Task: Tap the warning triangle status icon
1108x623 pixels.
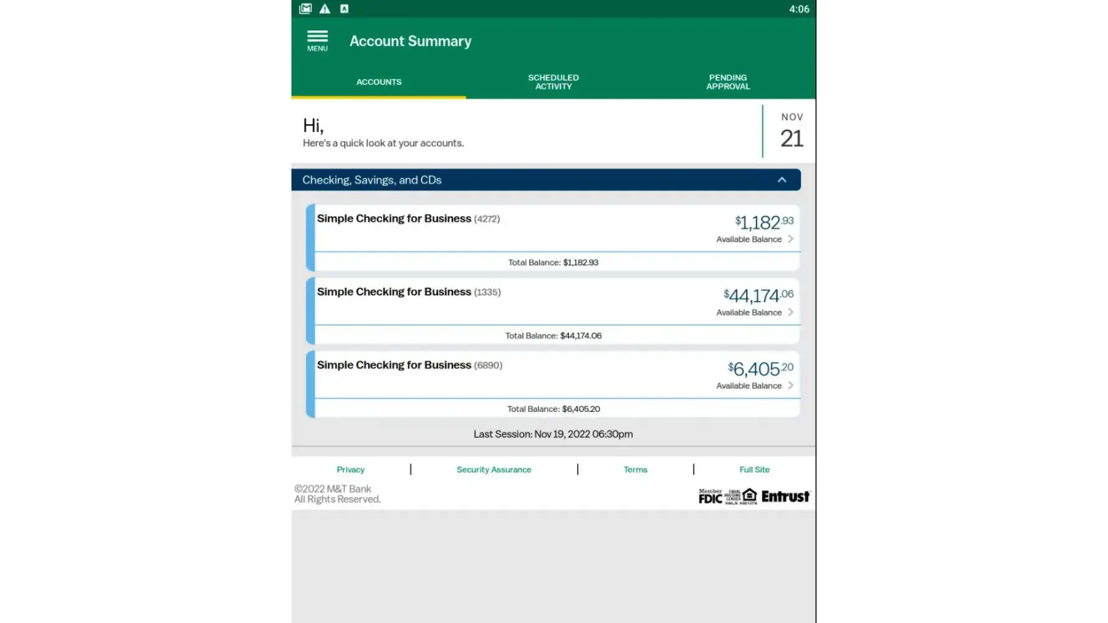Action: coord(325,9)
